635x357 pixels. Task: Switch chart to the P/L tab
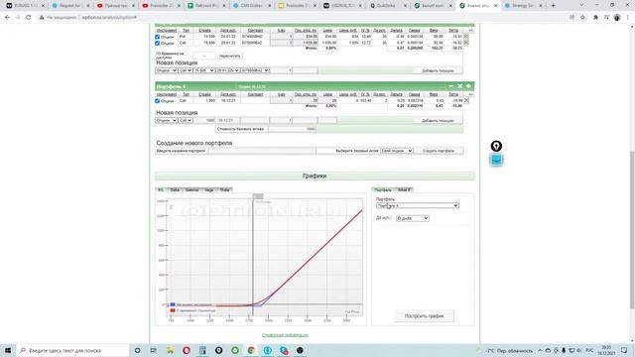161,189
